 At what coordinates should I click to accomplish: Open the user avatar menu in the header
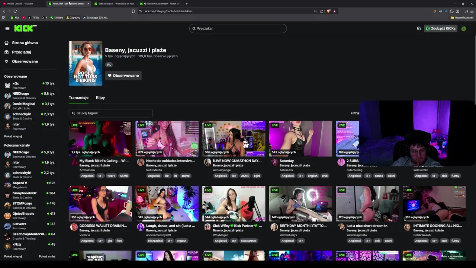[464, 28]
